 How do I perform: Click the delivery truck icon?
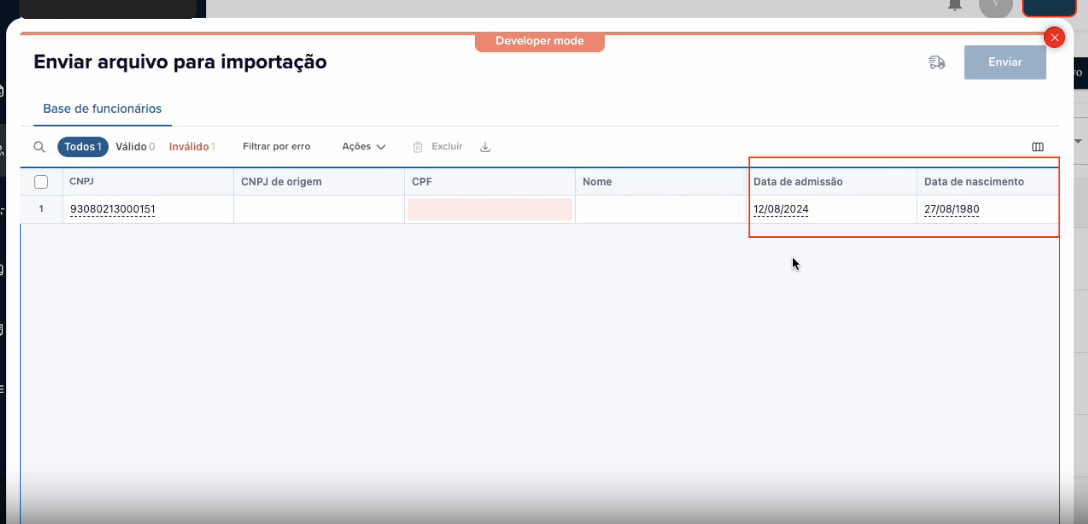[936, 62]
